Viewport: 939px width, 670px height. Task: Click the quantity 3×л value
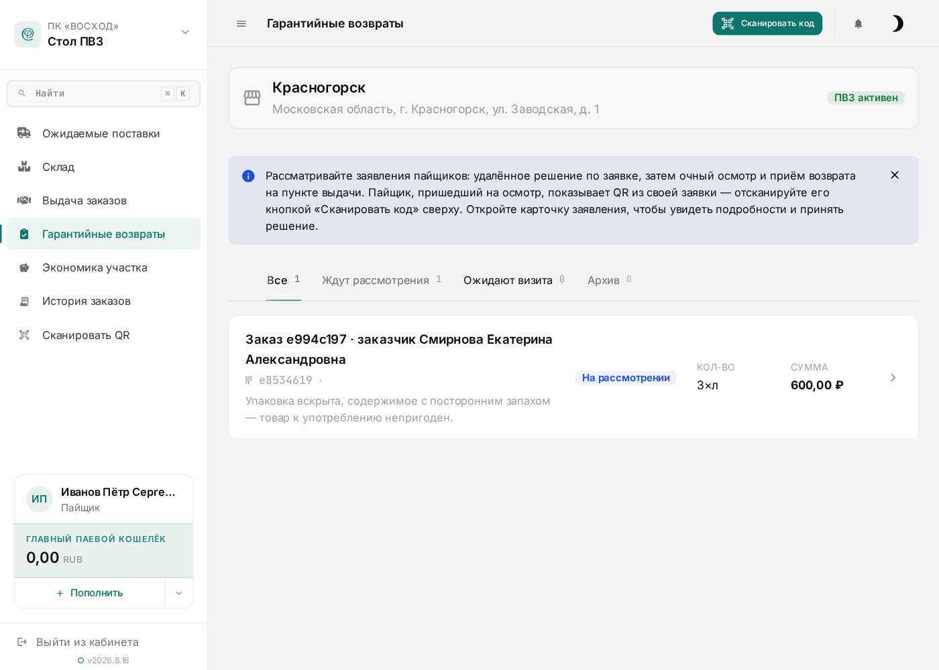coord(708,385)
